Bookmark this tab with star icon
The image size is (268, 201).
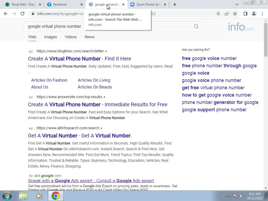point(235,14)
